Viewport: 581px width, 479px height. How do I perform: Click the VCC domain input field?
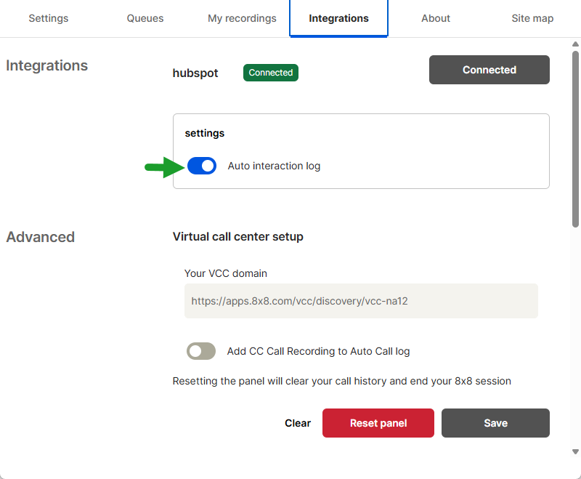click(x=361, y=301)
